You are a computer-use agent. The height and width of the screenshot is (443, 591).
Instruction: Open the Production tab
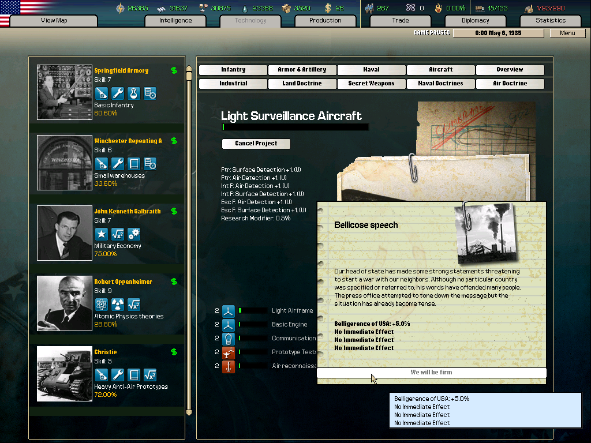(x=325, y=21)
